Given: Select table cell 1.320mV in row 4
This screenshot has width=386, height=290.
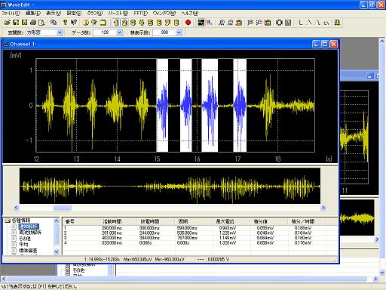Looking at the screenshot, I should tap(228, 243).
